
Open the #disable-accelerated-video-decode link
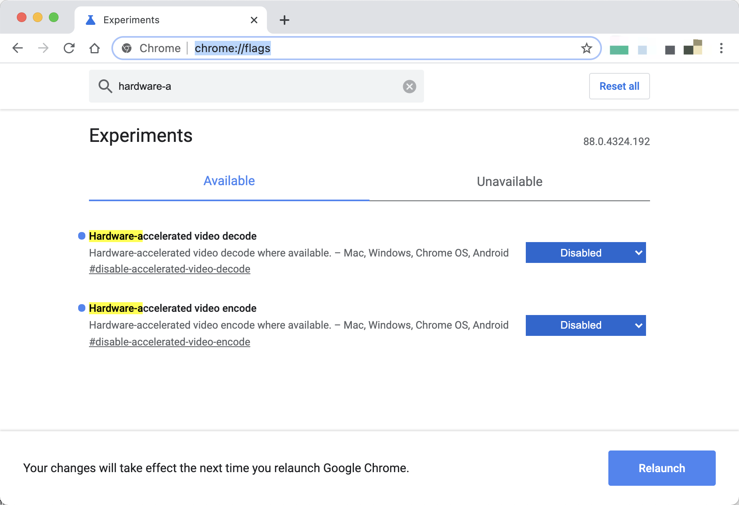170,269
